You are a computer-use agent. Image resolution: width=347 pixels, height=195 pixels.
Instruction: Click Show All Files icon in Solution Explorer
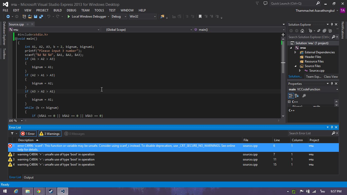(x=330, y=31)
